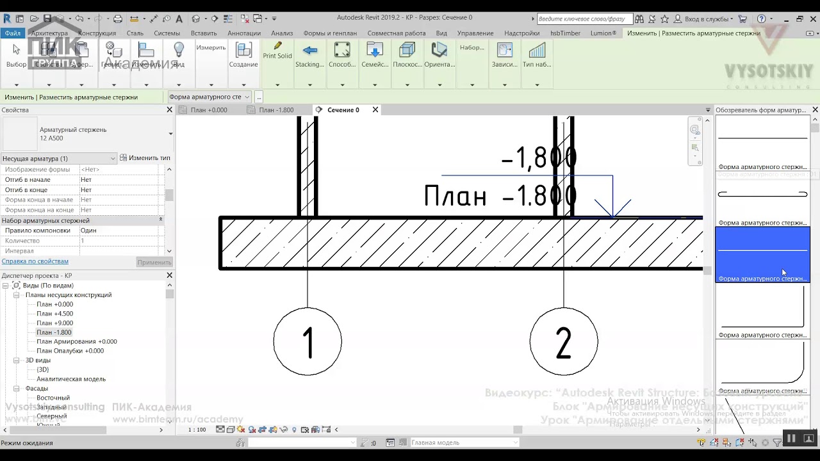This screenshot has width=820, height=461.
Task: Switch to the Сталь ribbon tab
Action: pos(135,33)
